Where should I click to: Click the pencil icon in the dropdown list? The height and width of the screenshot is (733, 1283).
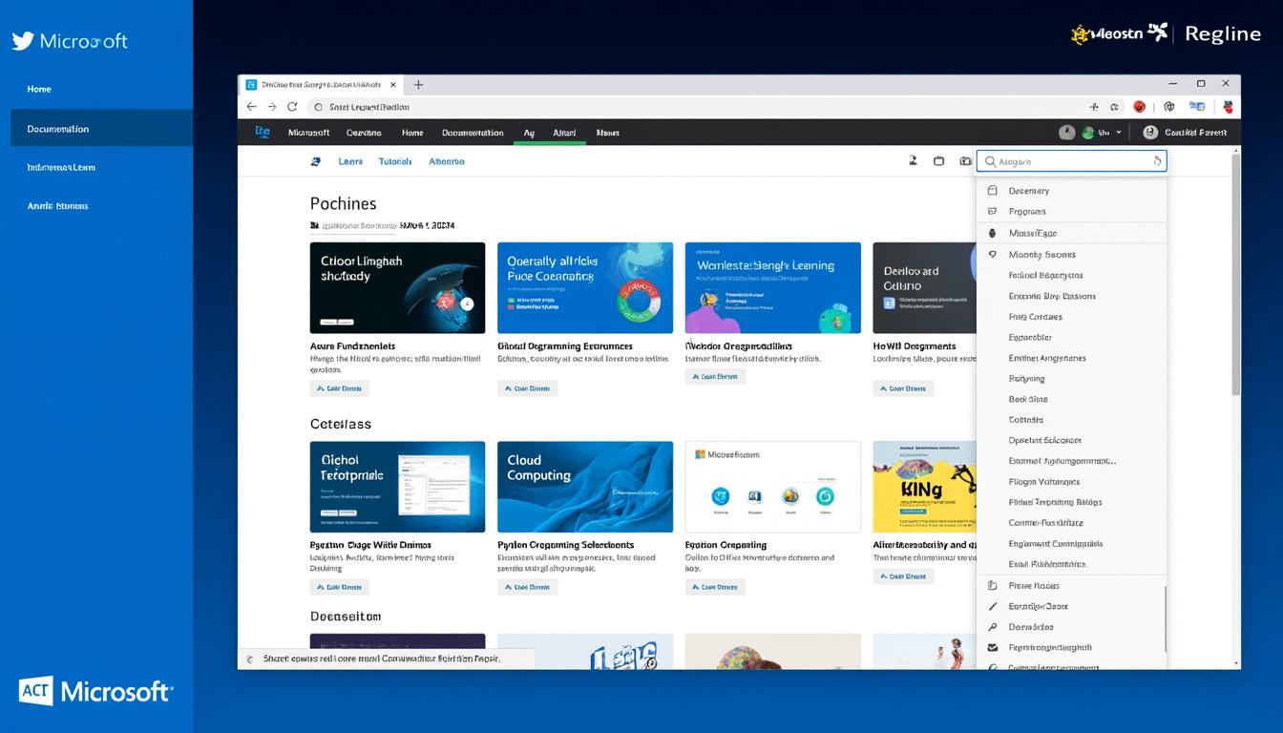tap(992, 606)
